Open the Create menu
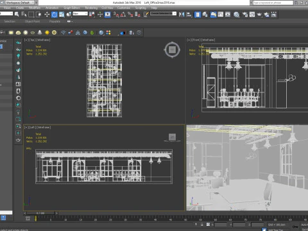 click(20, 8)
